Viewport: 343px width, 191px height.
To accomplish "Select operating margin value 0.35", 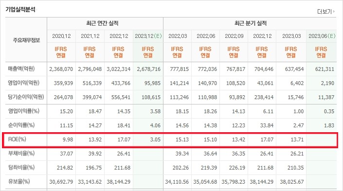I will tap(329, 111).
